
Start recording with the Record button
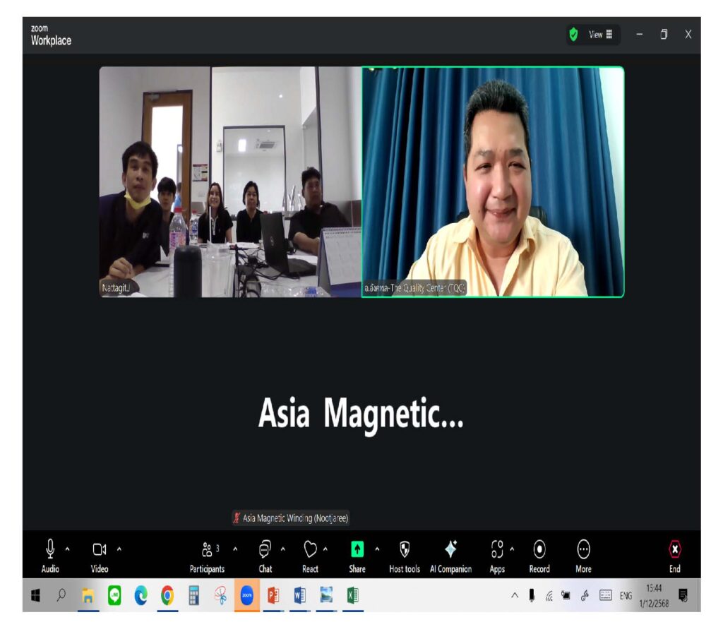click(x=539, y=554)
